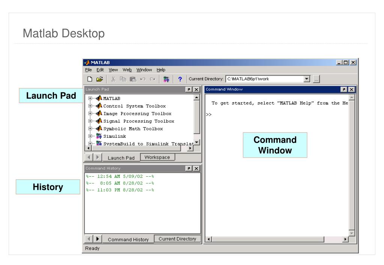Click the left tab-scroll arrow beside Launch Pad tab
The height and width of the screenshot is (265, 384).
[x=89, y=157]
